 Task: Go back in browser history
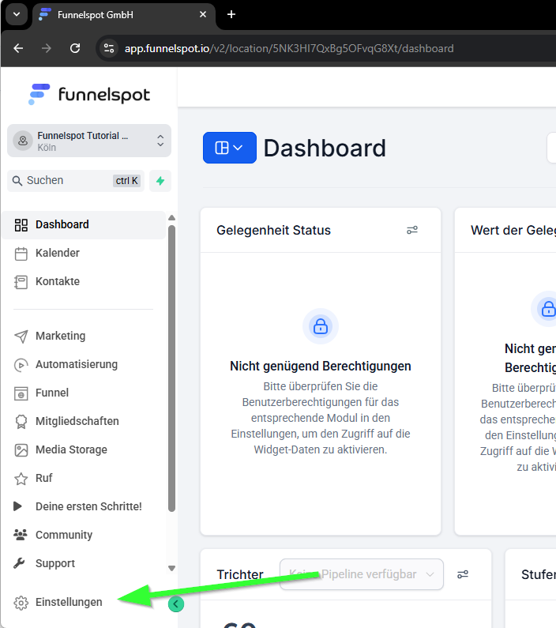point(18,48)
